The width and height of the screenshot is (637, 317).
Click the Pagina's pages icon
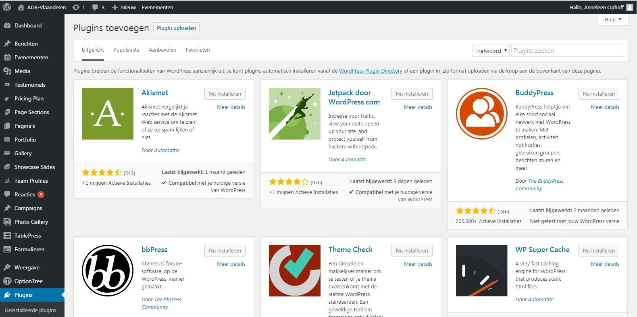7,126
